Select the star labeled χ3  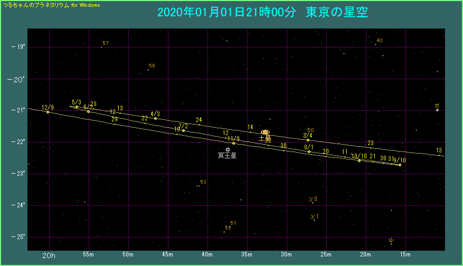(313, 203)
